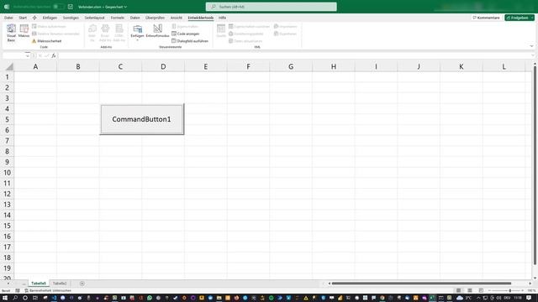Open COM-Add-Ins manager
538x302 pixels.
(119, 33)
